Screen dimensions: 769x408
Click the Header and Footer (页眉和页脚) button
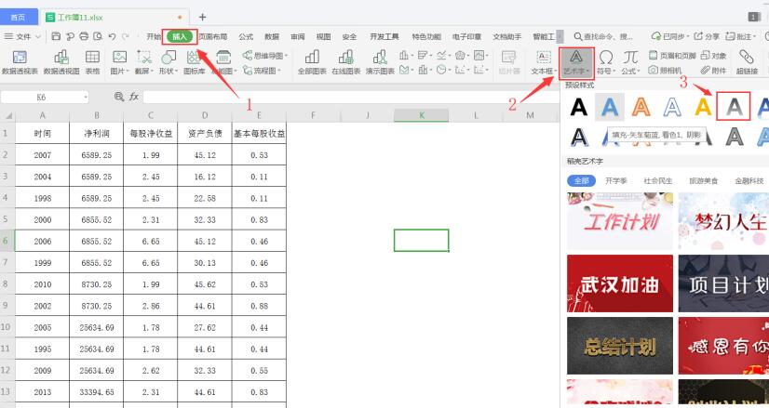click(672, 56)
